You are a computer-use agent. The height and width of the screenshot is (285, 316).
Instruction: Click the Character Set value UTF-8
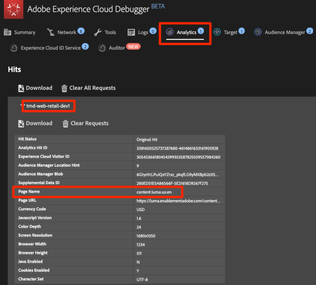click(x=142, y=280)
